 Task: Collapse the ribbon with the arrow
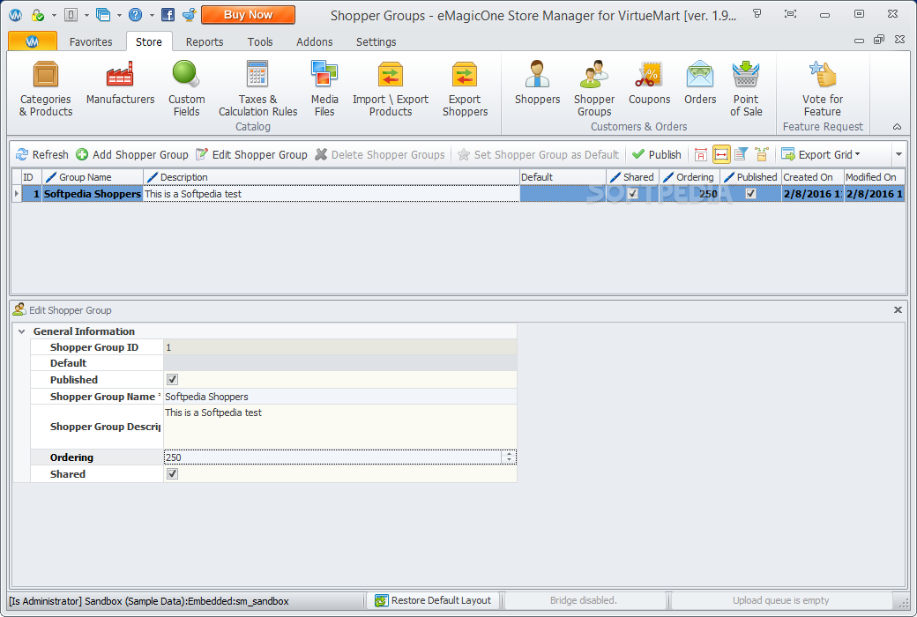(897, 127)
